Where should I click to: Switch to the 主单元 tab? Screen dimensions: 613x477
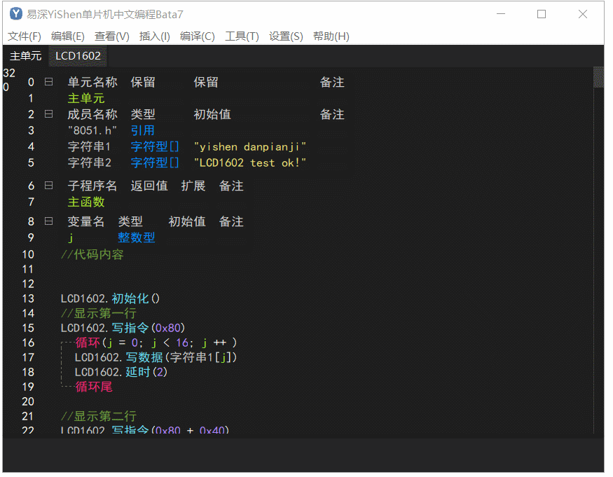tap(25, 56)
